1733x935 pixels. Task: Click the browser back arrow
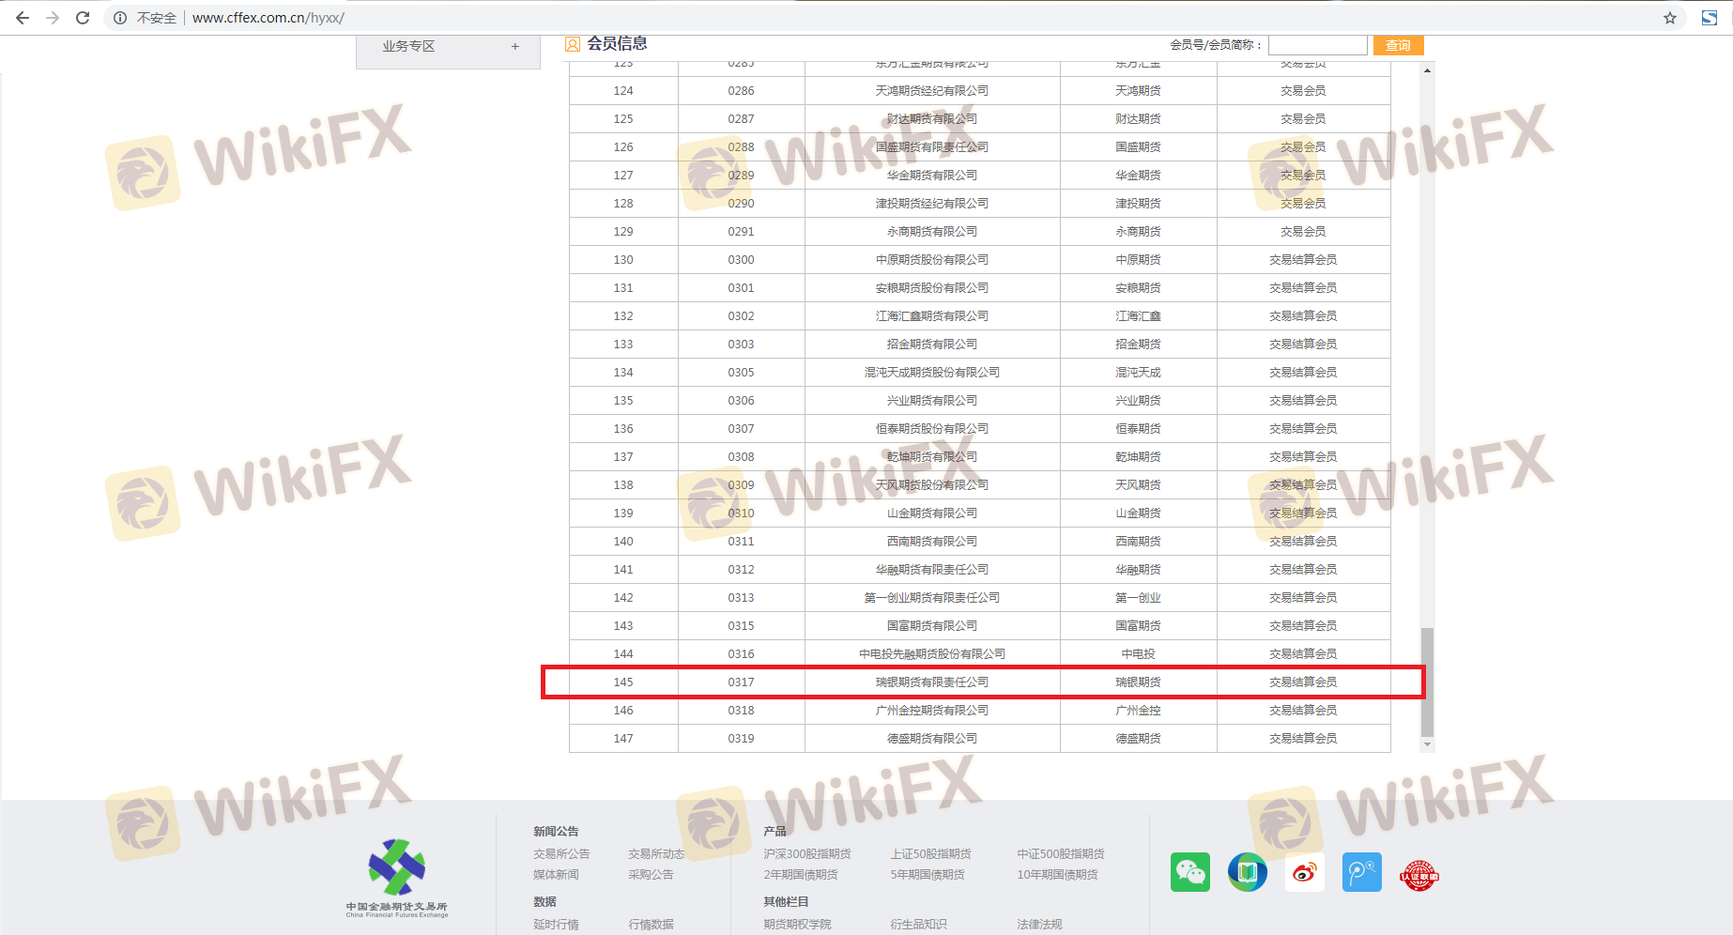pyautogui.click(x=23, y=18)
